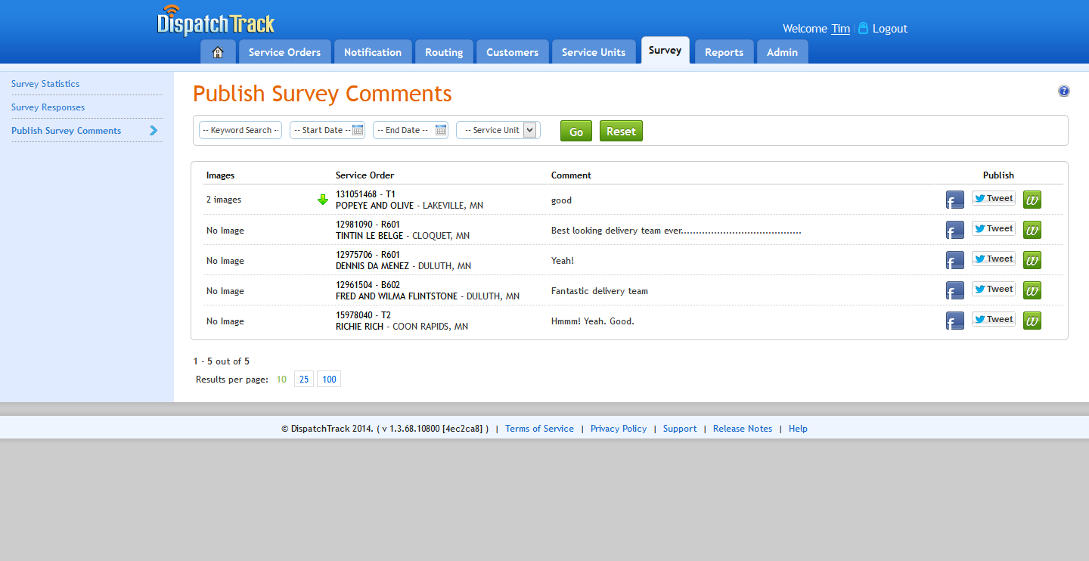Tweet the DENNIS DA MENEZ comment

point(993,259)
